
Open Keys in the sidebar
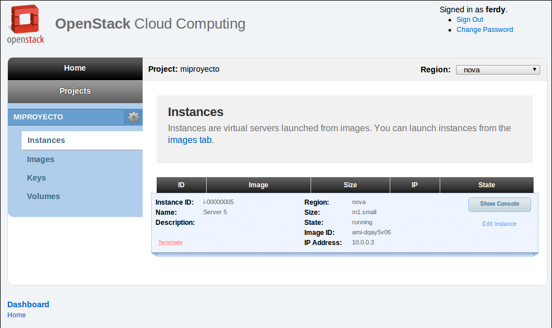coord(37,178)
